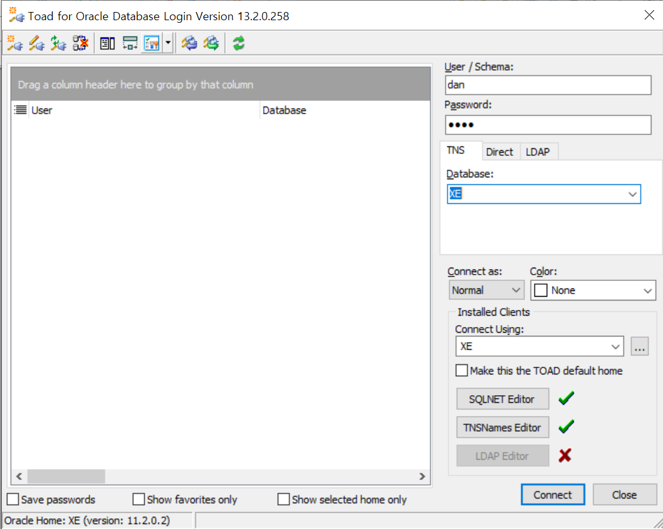Enable Show selected home only checkbox

pos(284,499)
